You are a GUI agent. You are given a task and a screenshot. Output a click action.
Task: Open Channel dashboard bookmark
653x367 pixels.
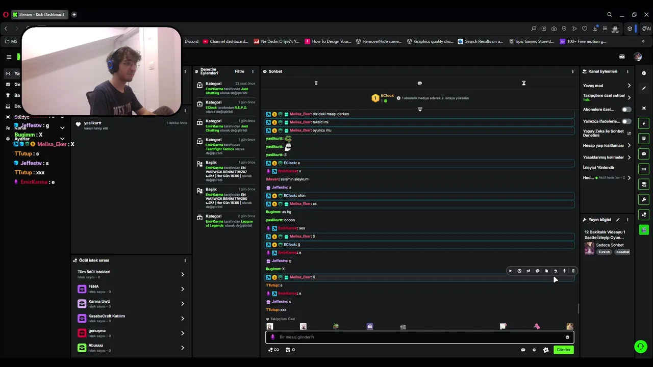[x=225, y=41]
